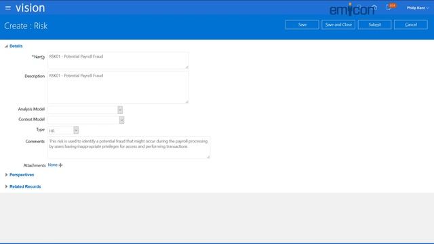Click the home icon in header
The width and height of the screenshot is (434, 244).
(x=374, y=7)
